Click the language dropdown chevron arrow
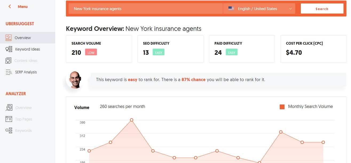 click(x=290, y=9)
